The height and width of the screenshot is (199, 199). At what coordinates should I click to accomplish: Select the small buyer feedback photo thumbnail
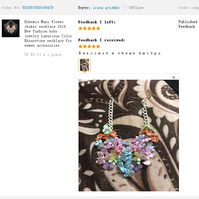click(x=84, y=65)
